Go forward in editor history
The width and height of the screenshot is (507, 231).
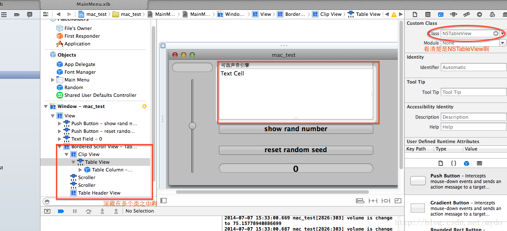pos(69,14)
